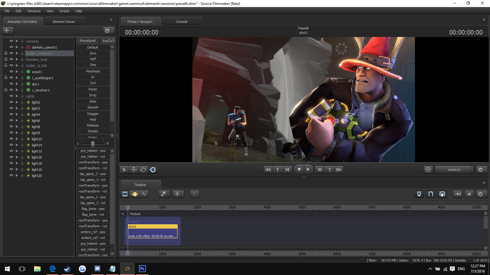
Task: Unlock the Soldier_Cosmetics lock icon
Action: click(x=6, y=53)
